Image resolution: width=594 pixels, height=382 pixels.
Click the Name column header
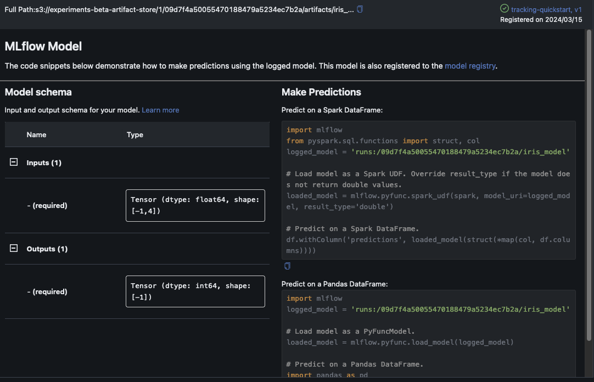36,135
